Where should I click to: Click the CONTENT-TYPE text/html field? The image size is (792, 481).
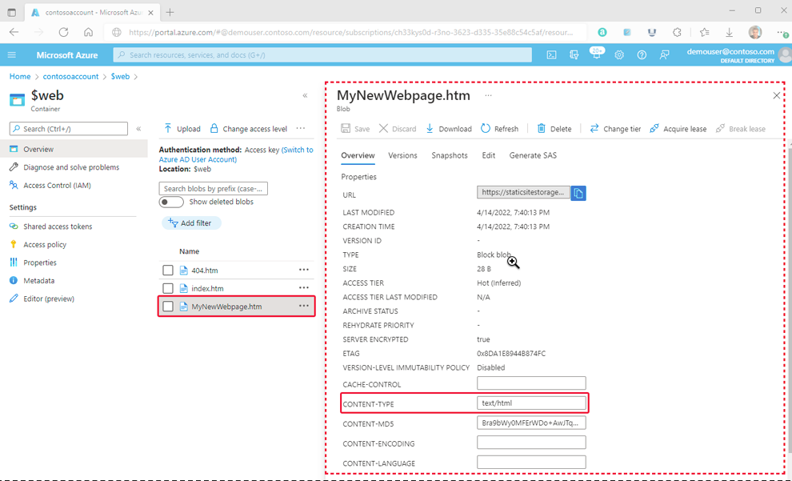click(x=531, y=403)
